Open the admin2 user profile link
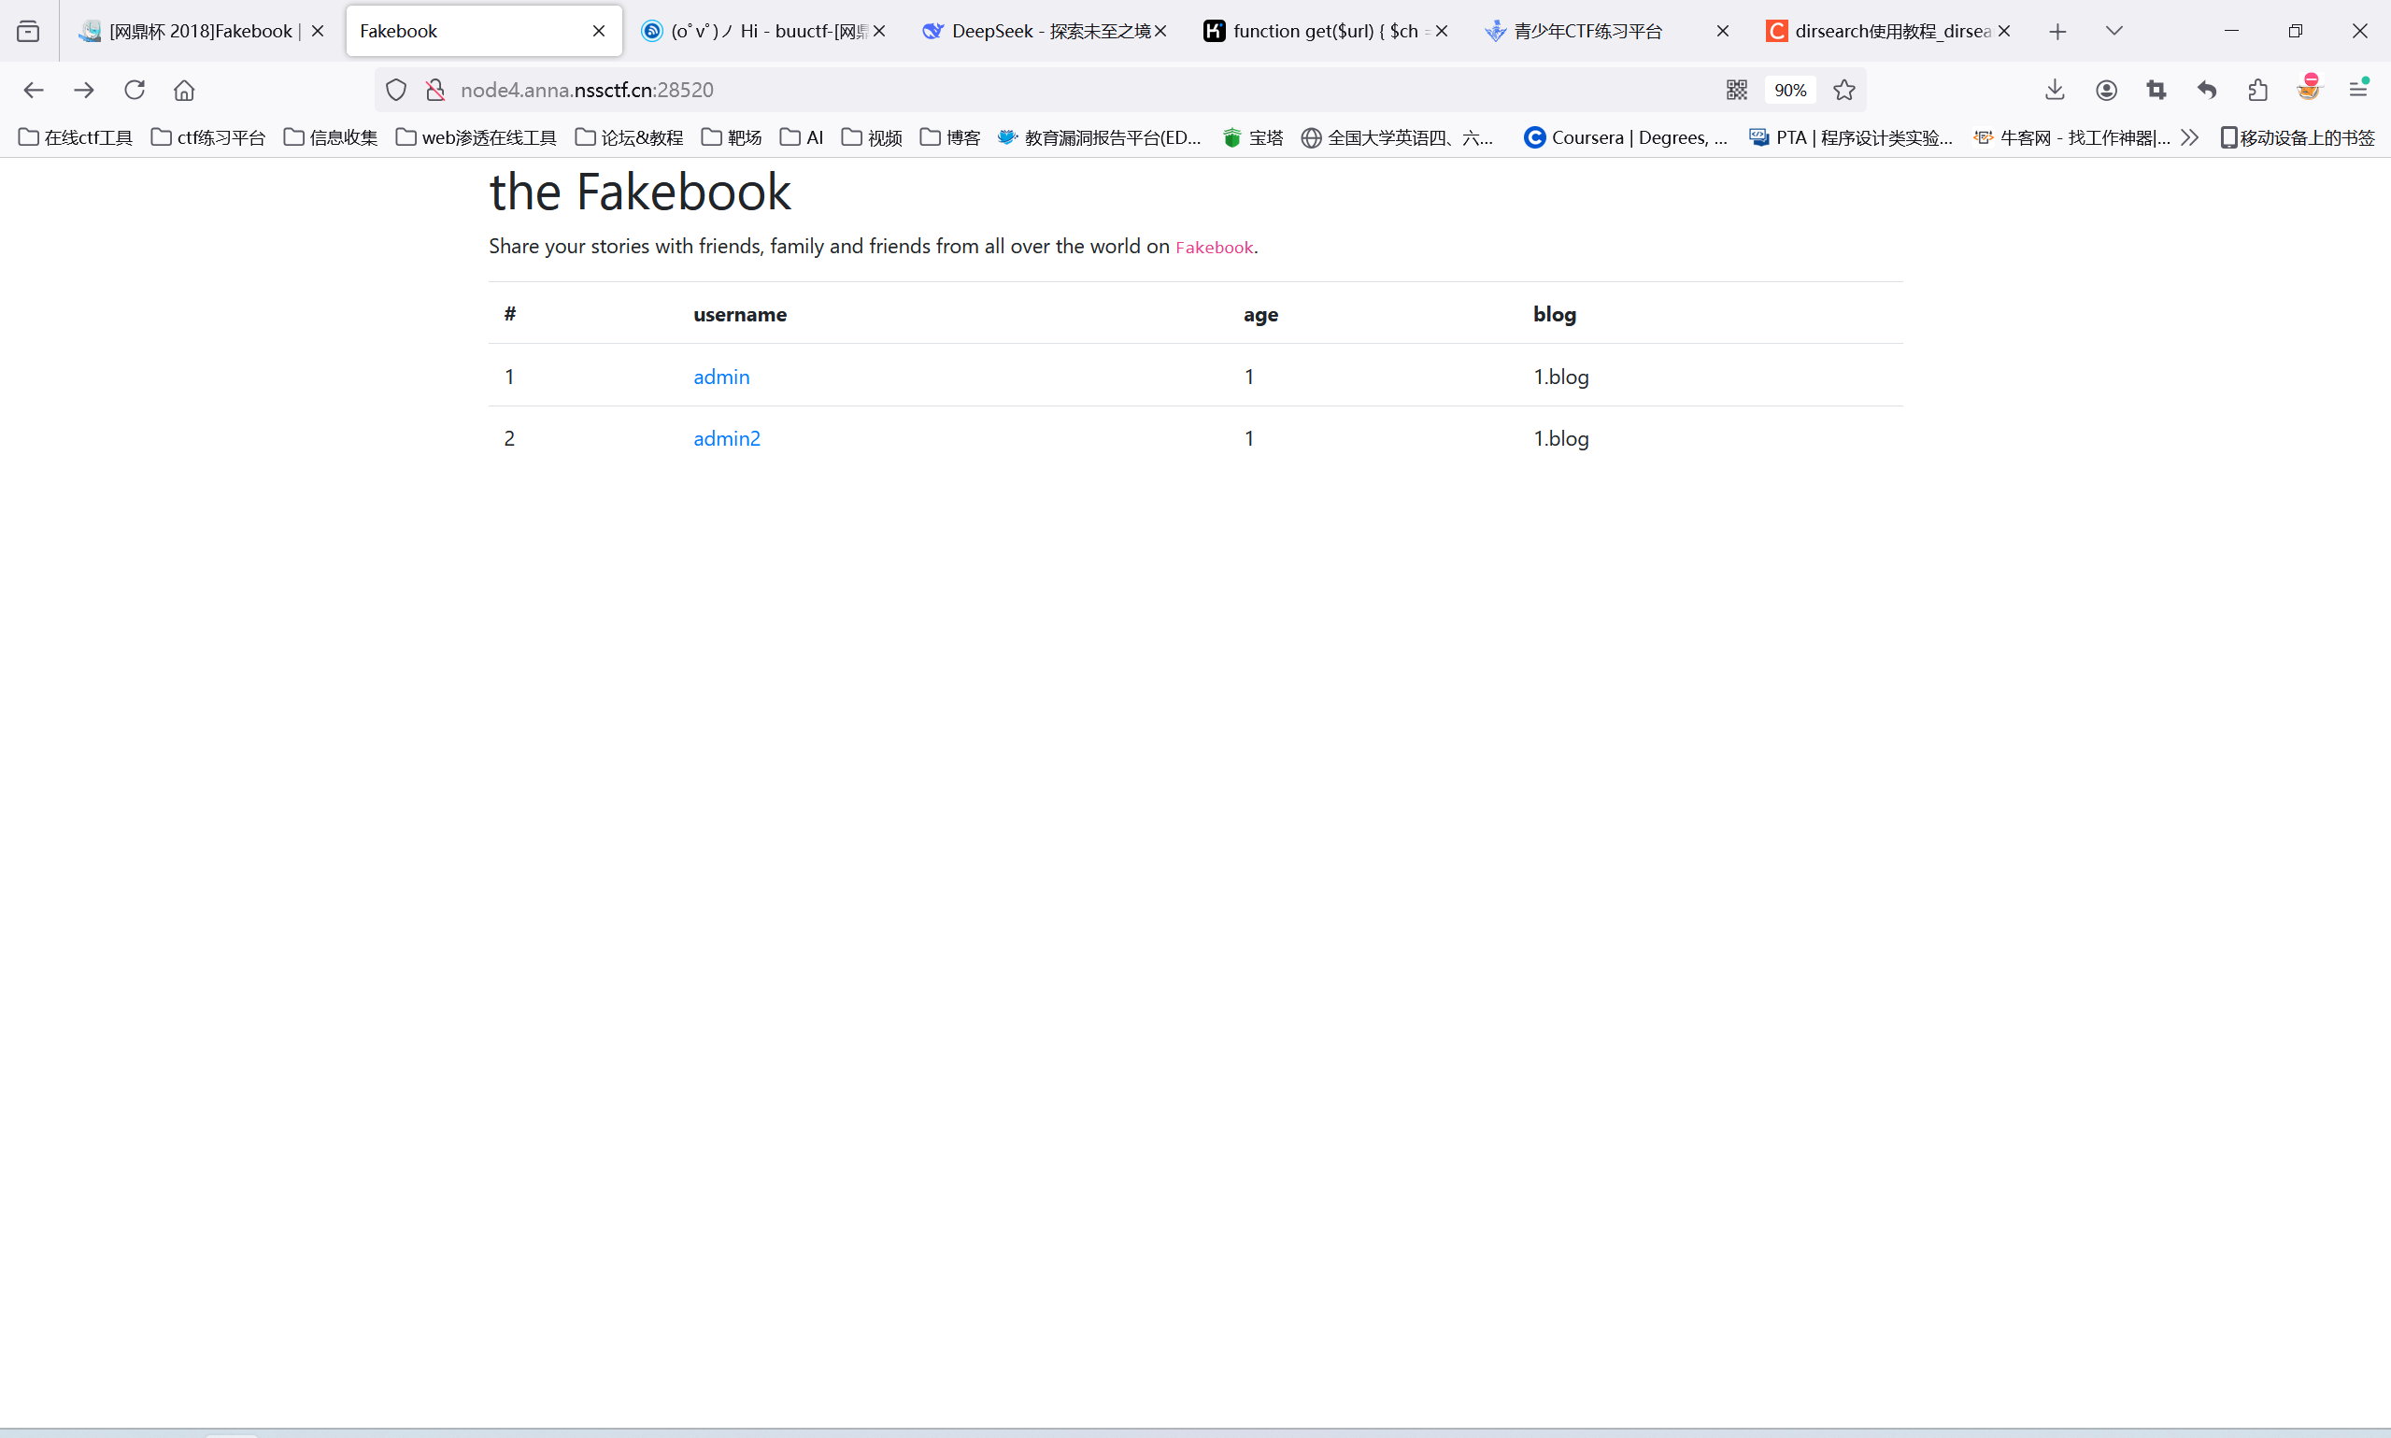This screenshot has width=2391, height=1438. click(x=727, y=439)
